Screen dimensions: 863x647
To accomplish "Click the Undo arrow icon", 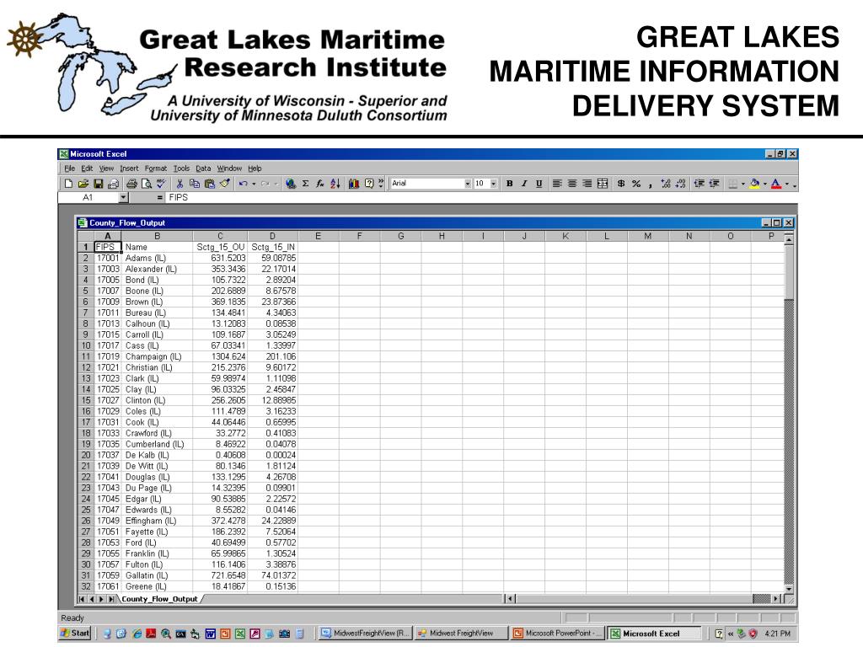I will (x=243, y=184).
